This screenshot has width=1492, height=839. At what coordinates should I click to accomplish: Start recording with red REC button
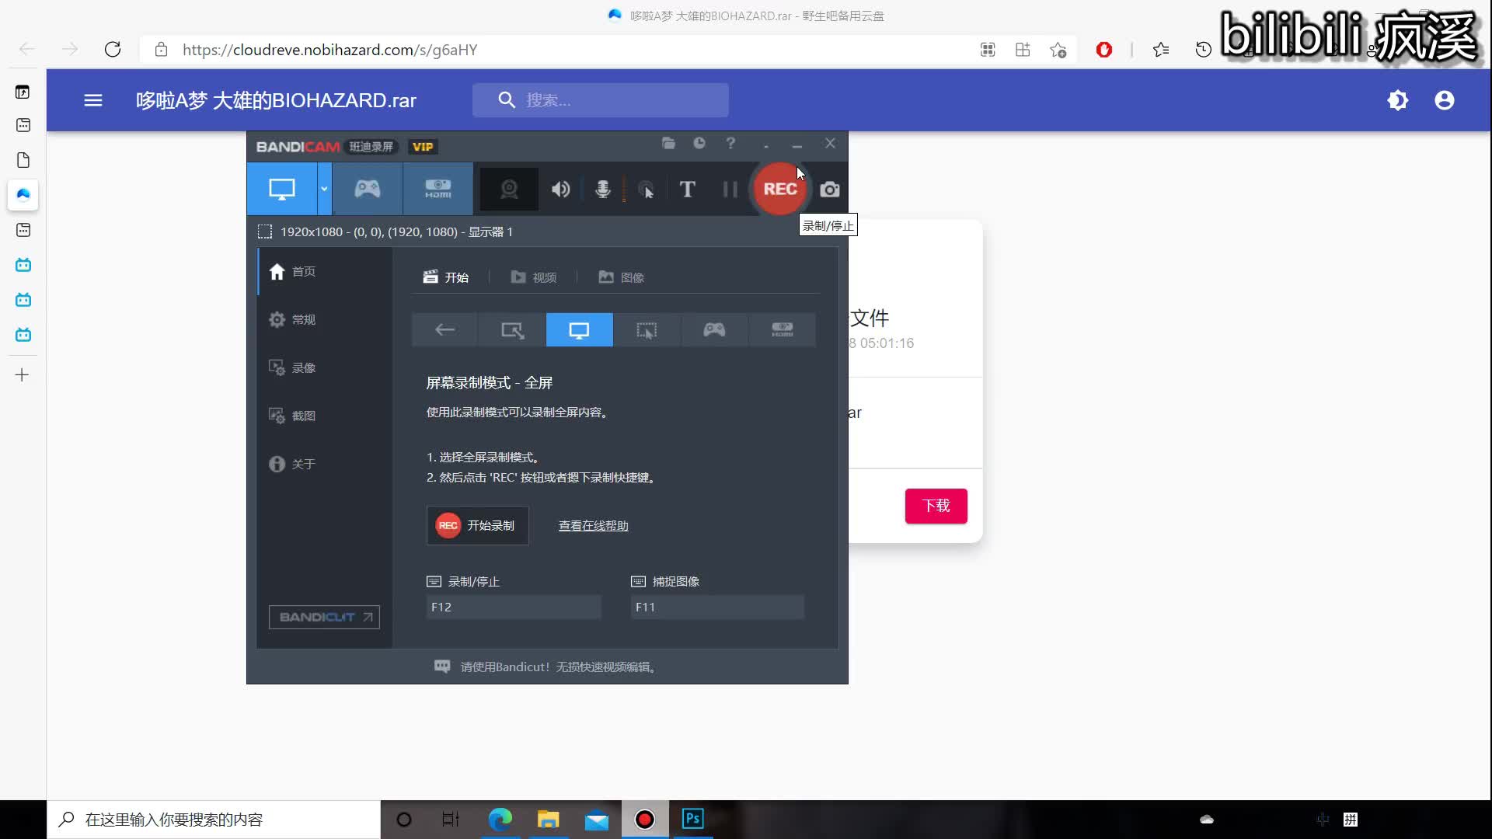[779, 189]
